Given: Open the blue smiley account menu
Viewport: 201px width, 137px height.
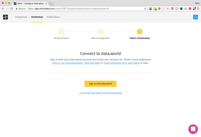Looking at the screenshot, I should (x=195, y=17).
